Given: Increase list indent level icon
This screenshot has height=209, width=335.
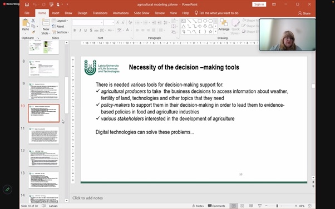Looking at the screenshot, I should click(x=160, y=22).
